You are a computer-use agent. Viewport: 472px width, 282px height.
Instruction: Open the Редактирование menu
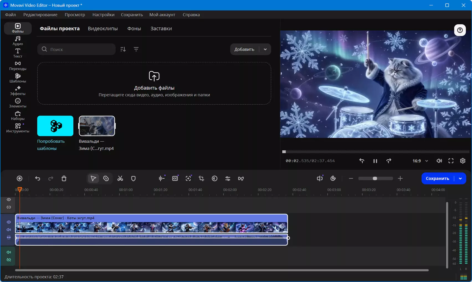pyautogui.click(x=40, y=15)
